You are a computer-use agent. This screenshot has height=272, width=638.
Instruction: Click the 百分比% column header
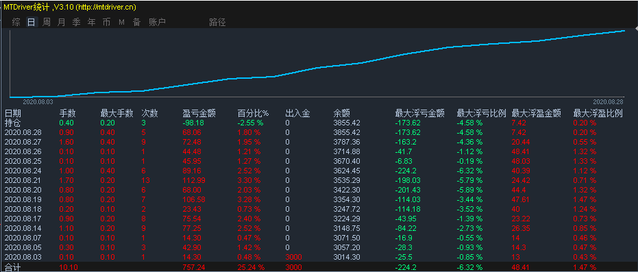[252, 113]
